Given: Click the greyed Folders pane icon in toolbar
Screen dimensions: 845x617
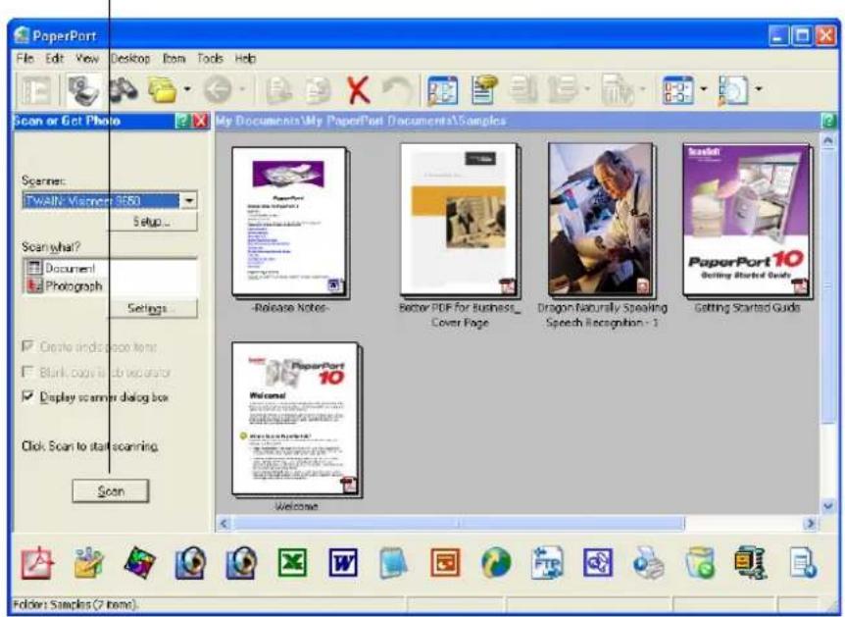Looking at the screenshot, I should pos(36,89).
